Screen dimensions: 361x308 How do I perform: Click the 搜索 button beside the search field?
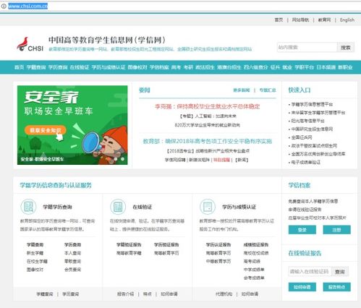click(x=346, y=48)
